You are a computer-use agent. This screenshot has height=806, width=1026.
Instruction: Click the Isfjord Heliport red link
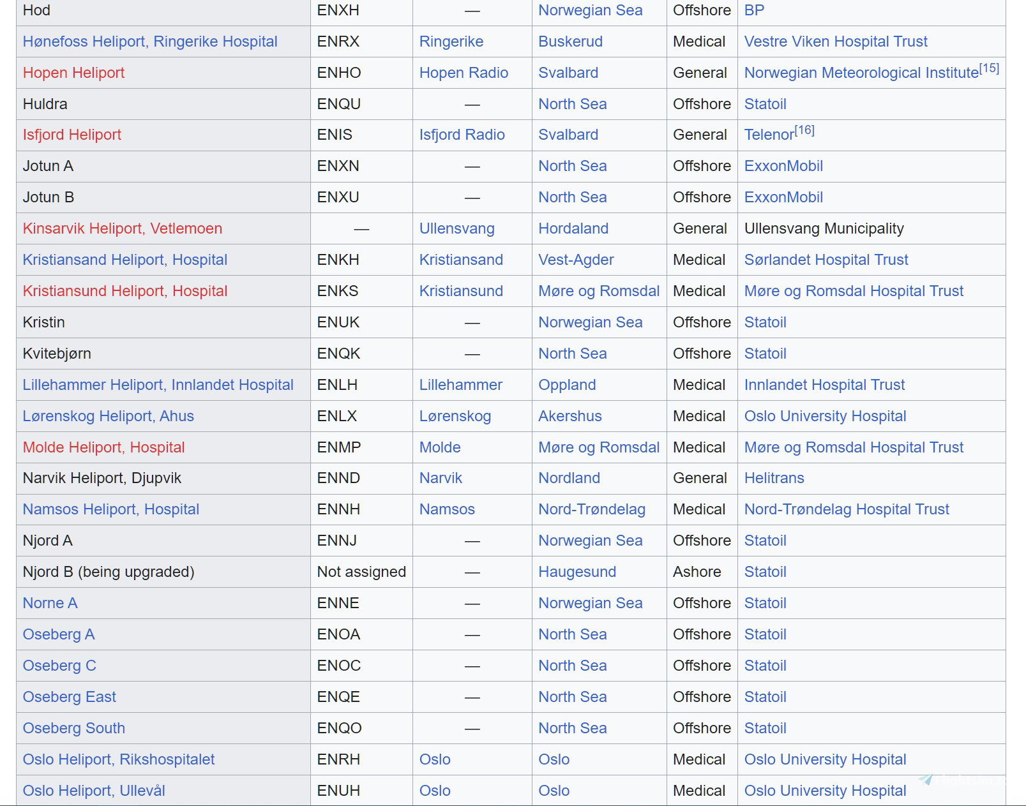click(72, 135)
